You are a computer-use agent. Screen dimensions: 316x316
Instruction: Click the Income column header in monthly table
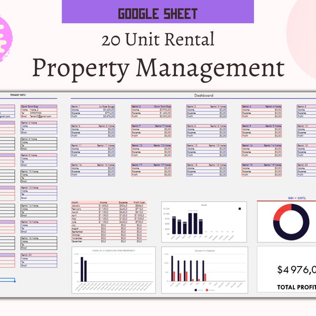pos(103,202)
